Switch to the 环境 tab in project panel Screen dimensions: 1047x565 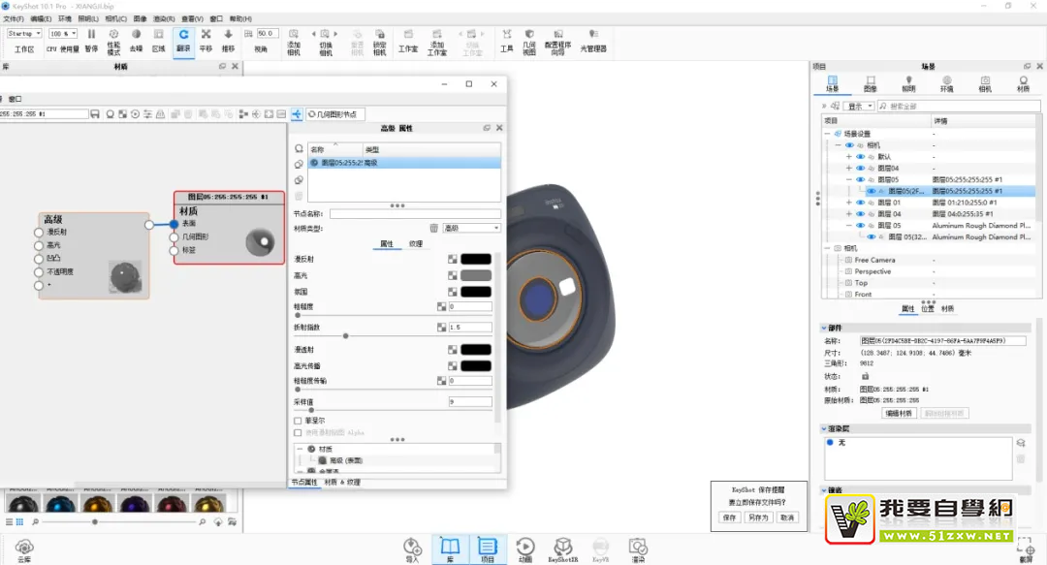pyautogui.click(x=946, y=83)
